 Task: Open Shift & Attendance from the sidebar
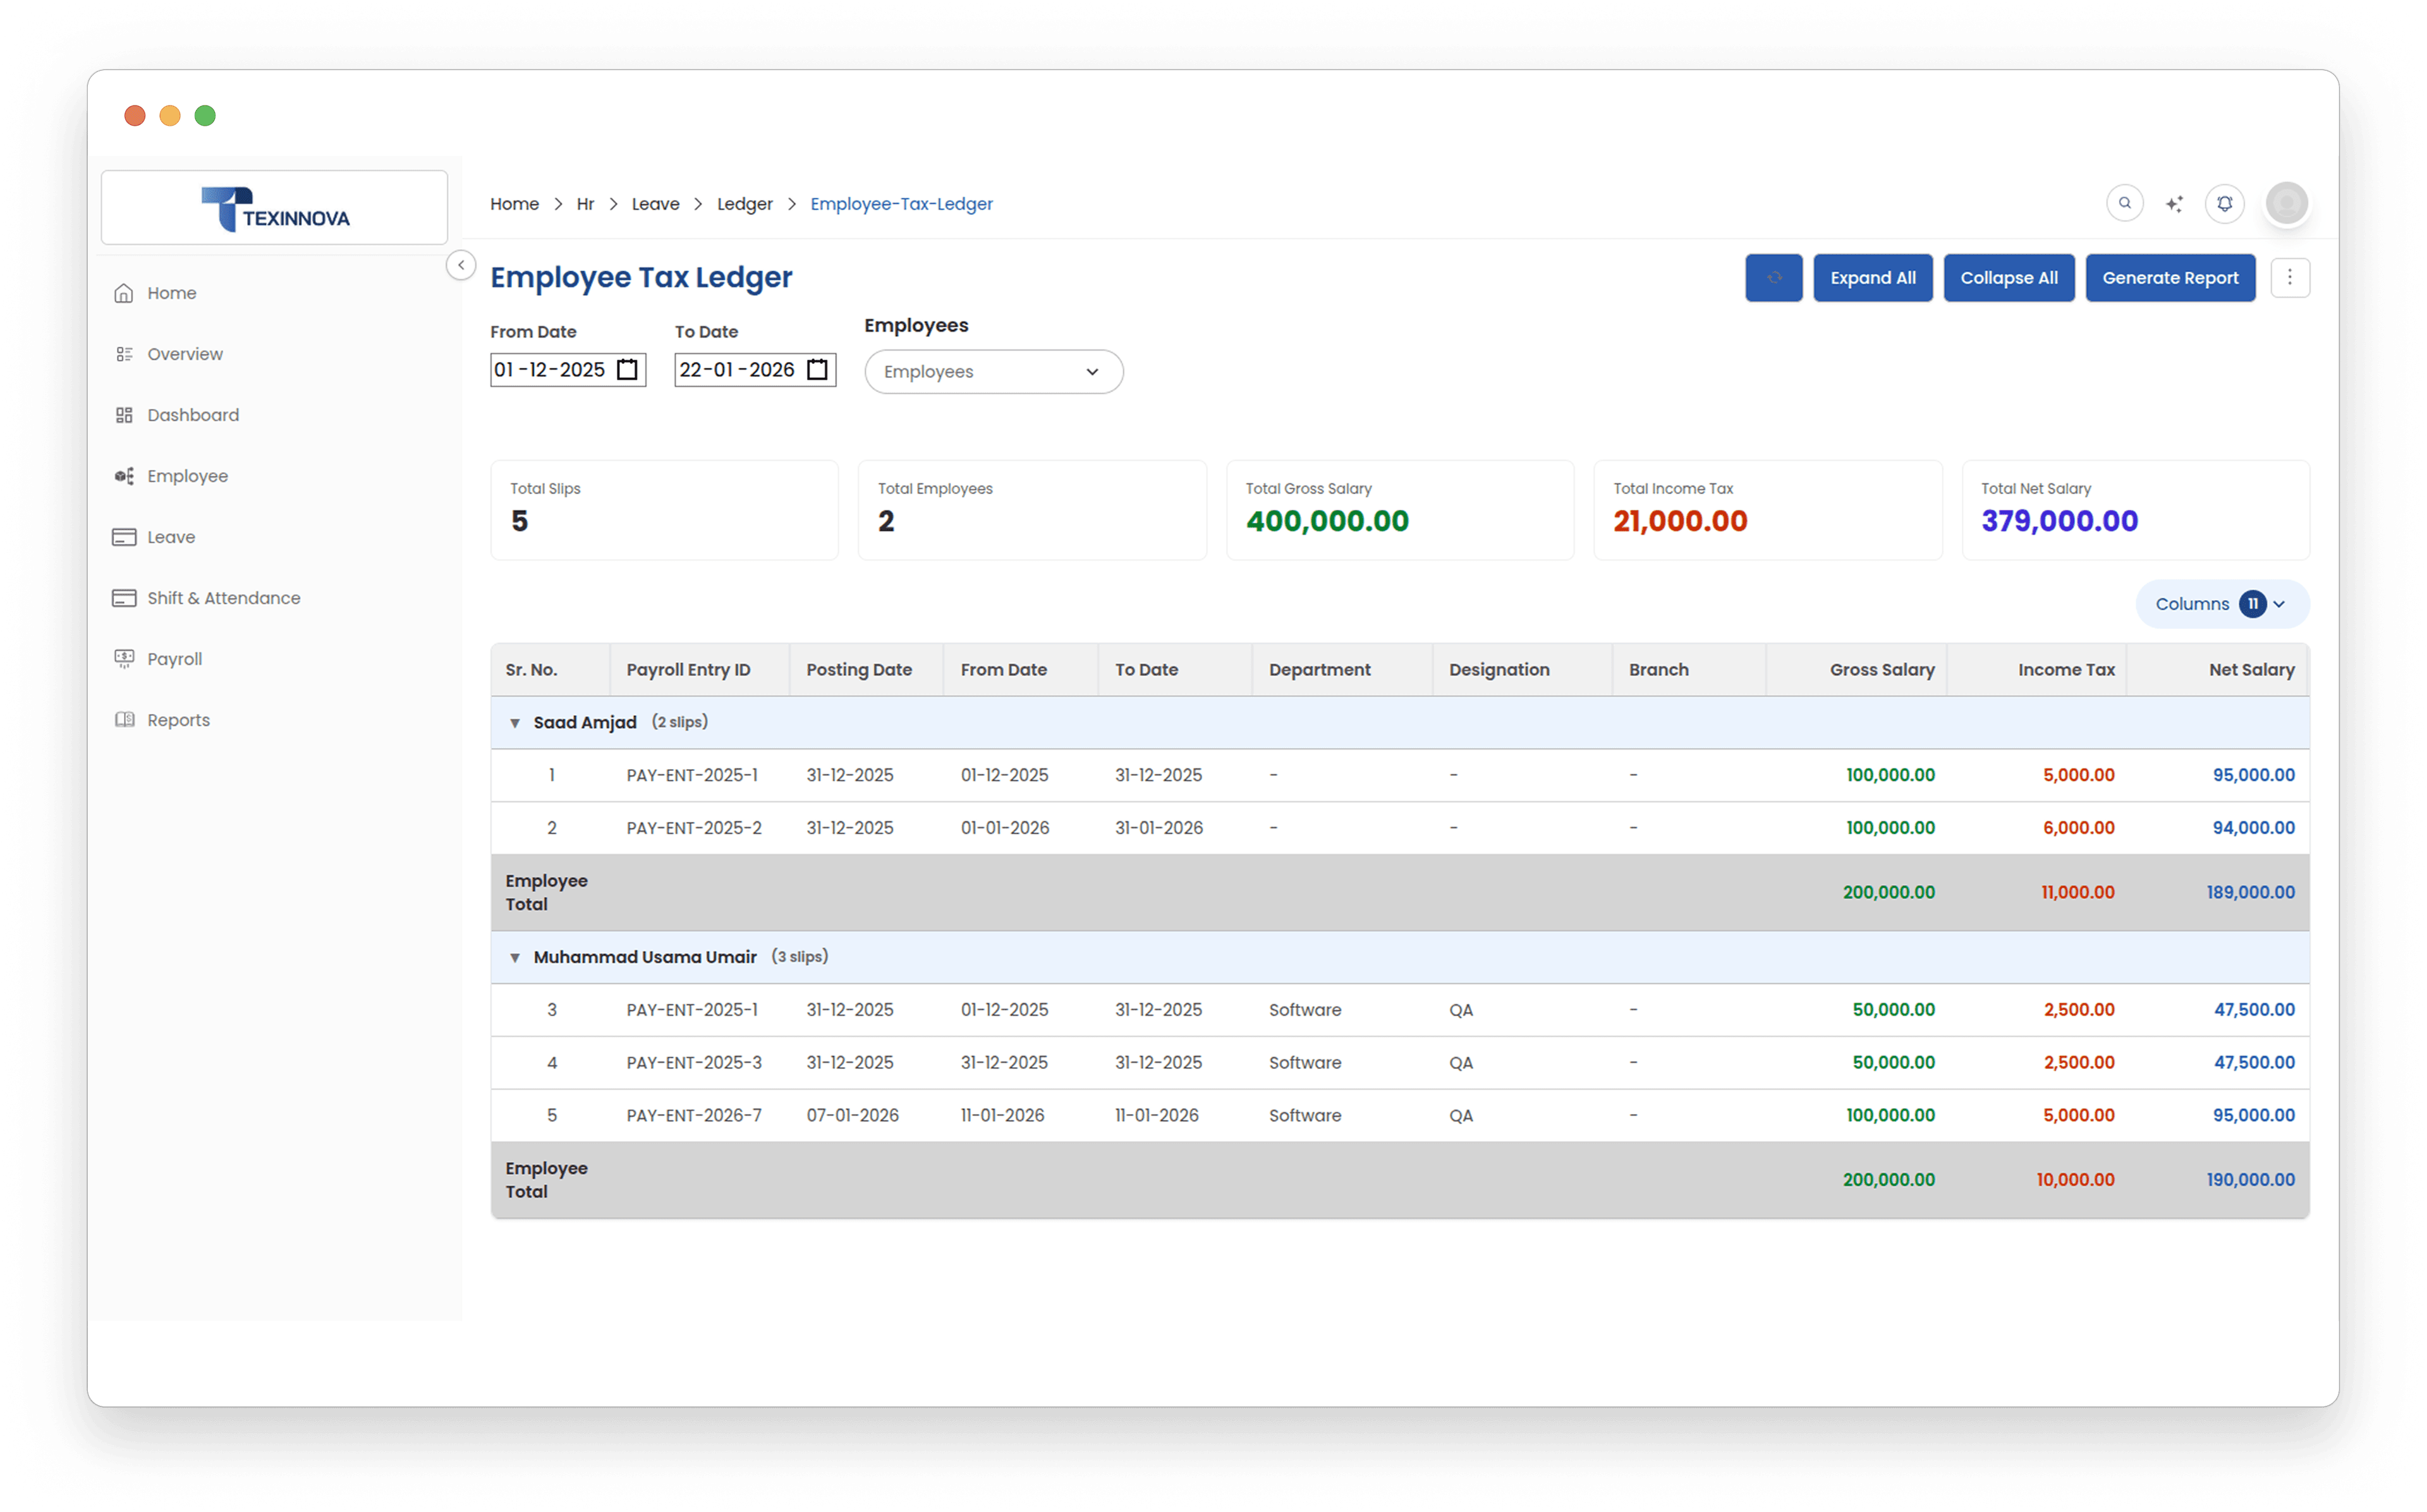coord(223,597)
